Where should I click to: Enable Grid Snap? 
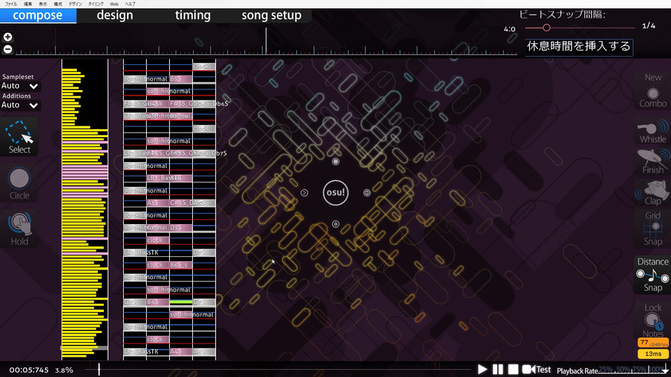point(653,228)
